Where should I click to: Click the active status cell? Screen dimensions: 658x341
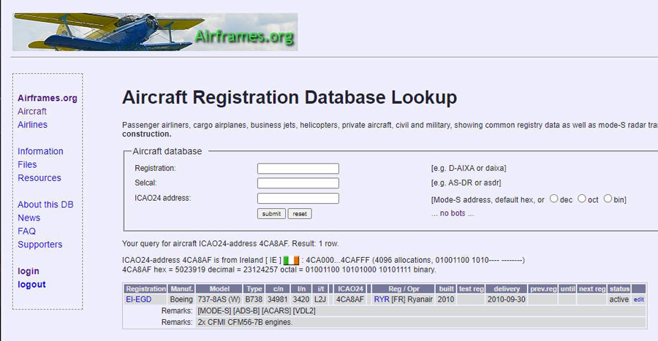619,299
